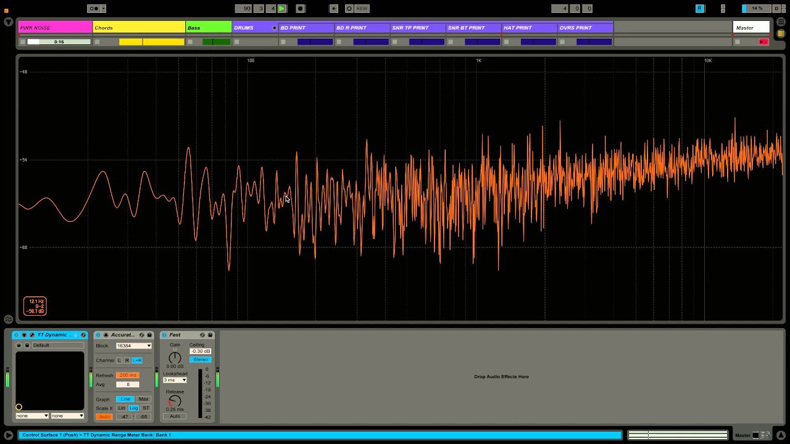This screenshot has height=444, width=790.
Task: Select the L channel button
Action: point(119,360)
